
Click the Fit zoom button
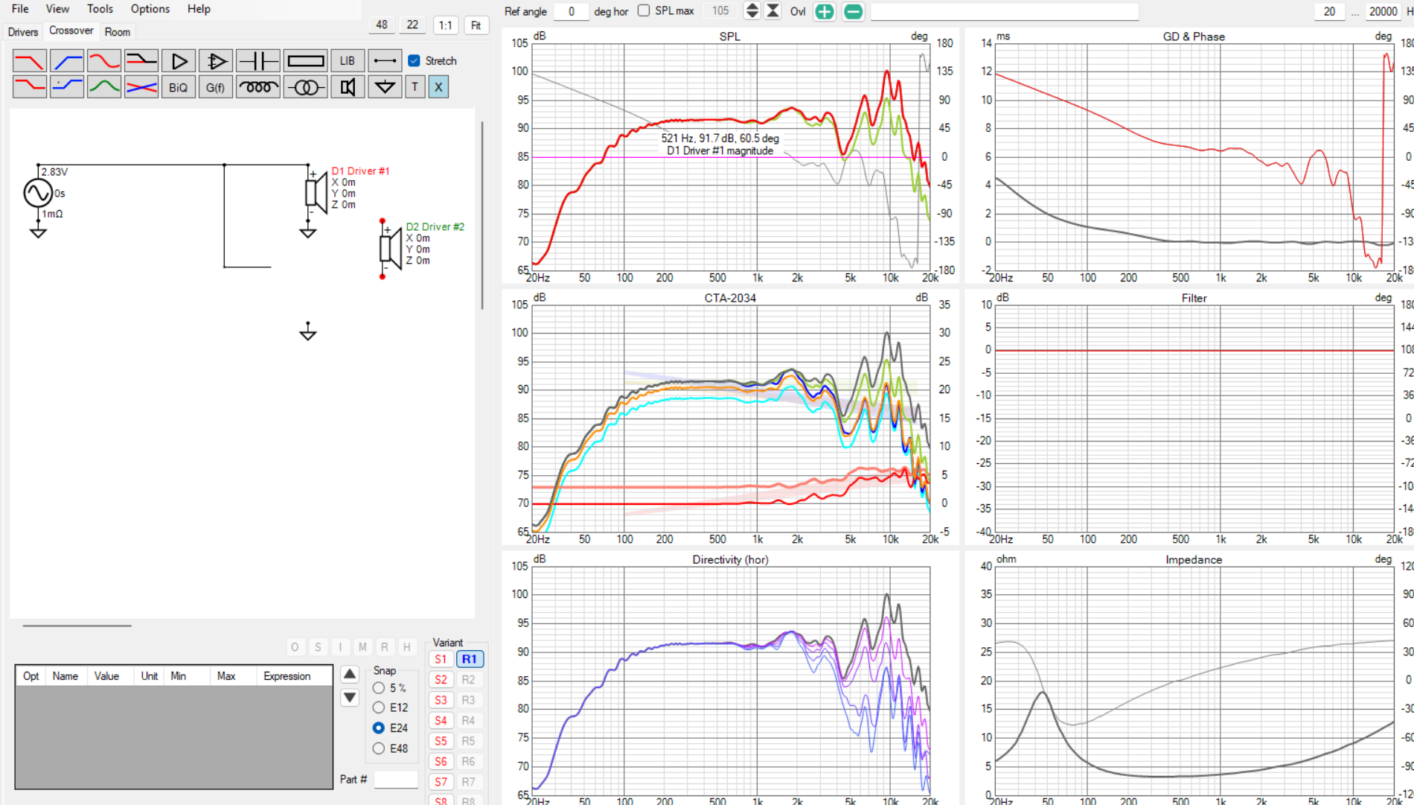tap(476, 25)
